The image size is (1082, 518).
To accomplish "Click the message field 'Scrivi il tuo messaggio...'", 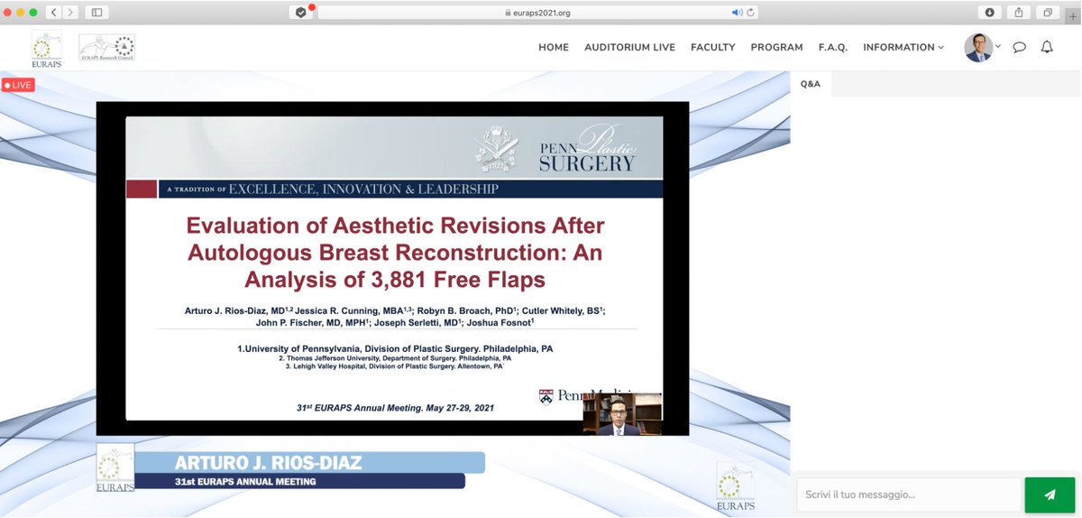I will click(x=909, y=495).
